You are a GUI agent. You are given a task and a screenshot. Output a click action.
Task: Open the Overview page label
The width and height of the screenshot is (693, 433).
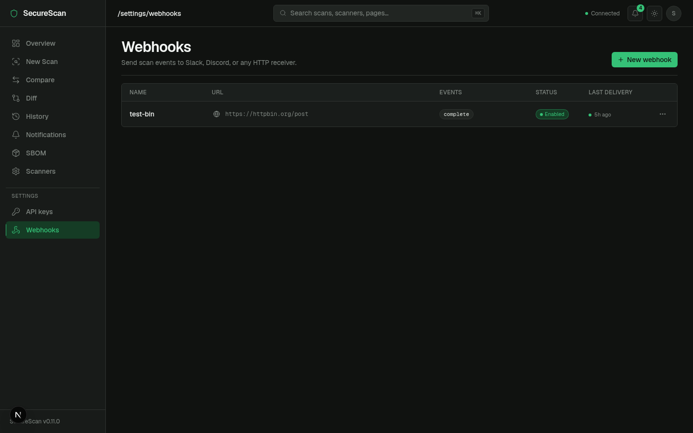coord(40,43)
